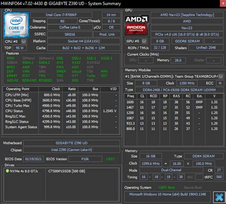Click the module clock 1200 MHz field
226x204 pixels.
pyautogui.click(x=187, y=83)
